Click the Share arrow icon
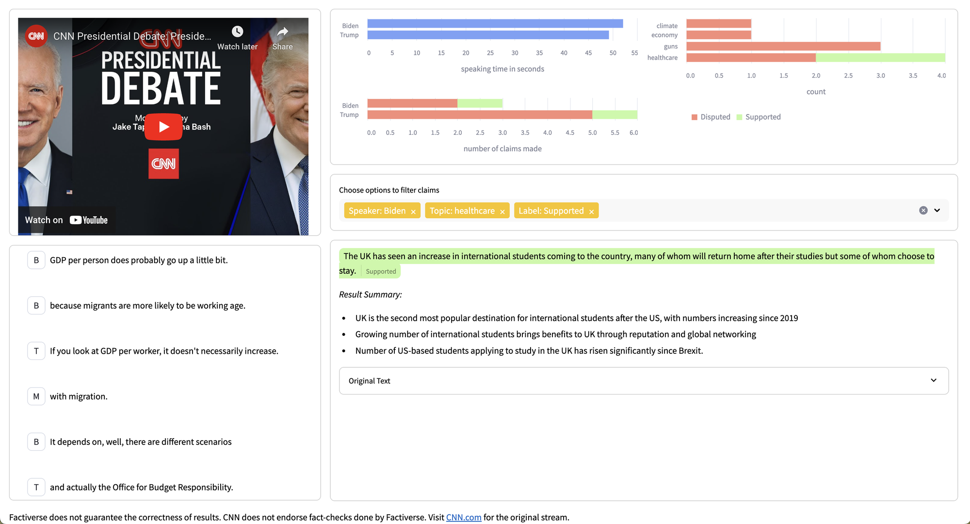The image size is (970, 524). pyautogui.click(x=282, y=32)
